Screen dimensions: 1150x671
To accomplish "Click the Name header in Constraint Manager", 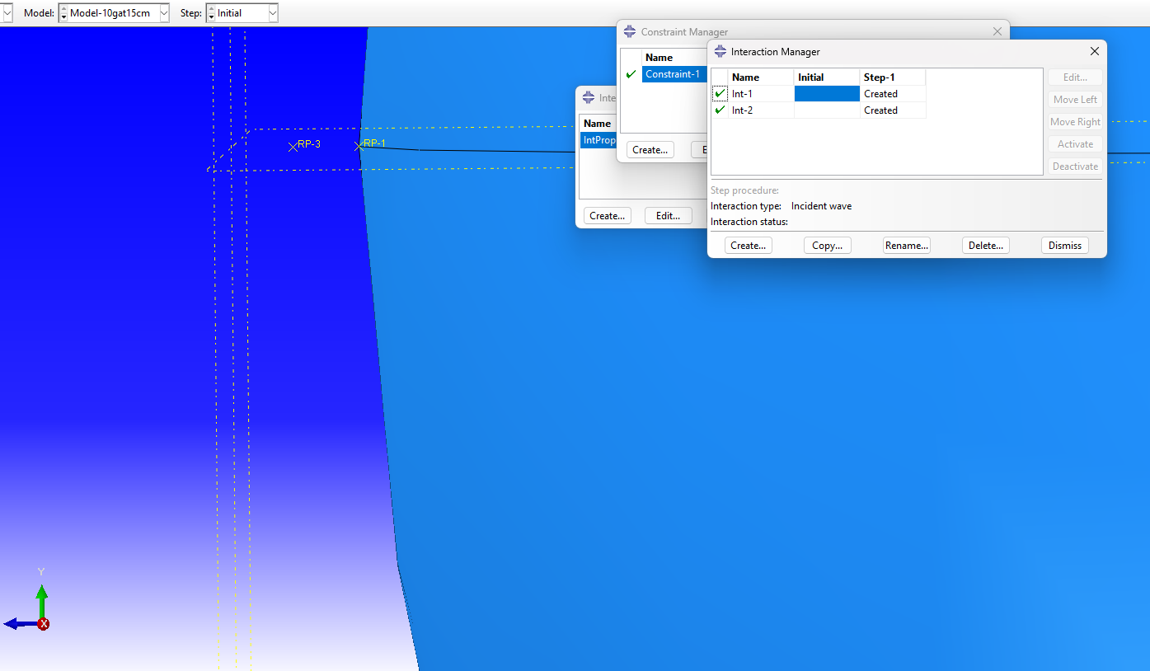I will [674, 58].
